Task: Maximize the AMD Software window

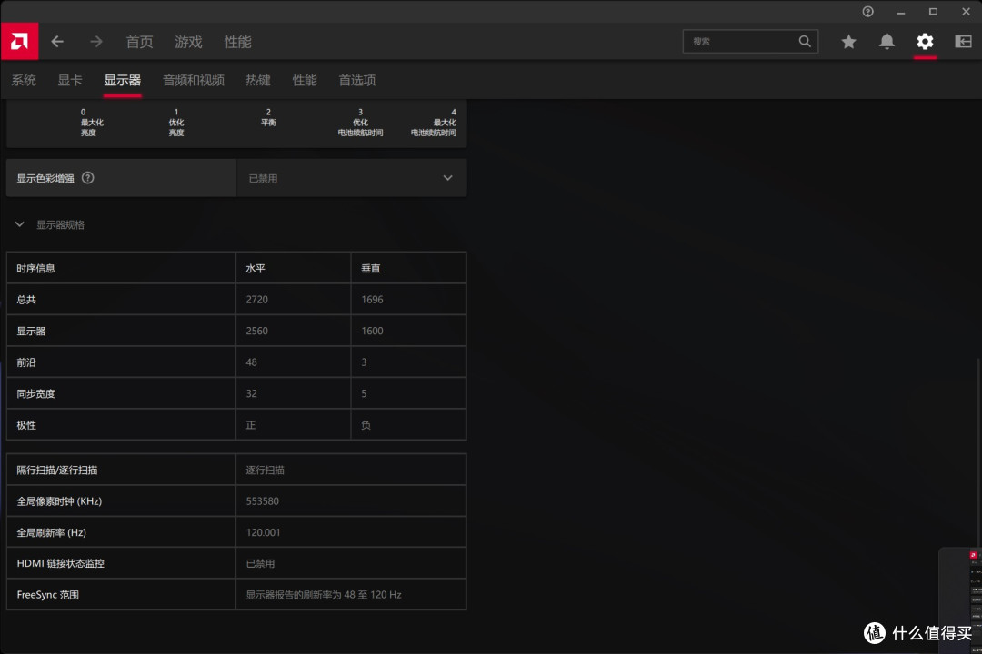Action: tap(933, 11)
